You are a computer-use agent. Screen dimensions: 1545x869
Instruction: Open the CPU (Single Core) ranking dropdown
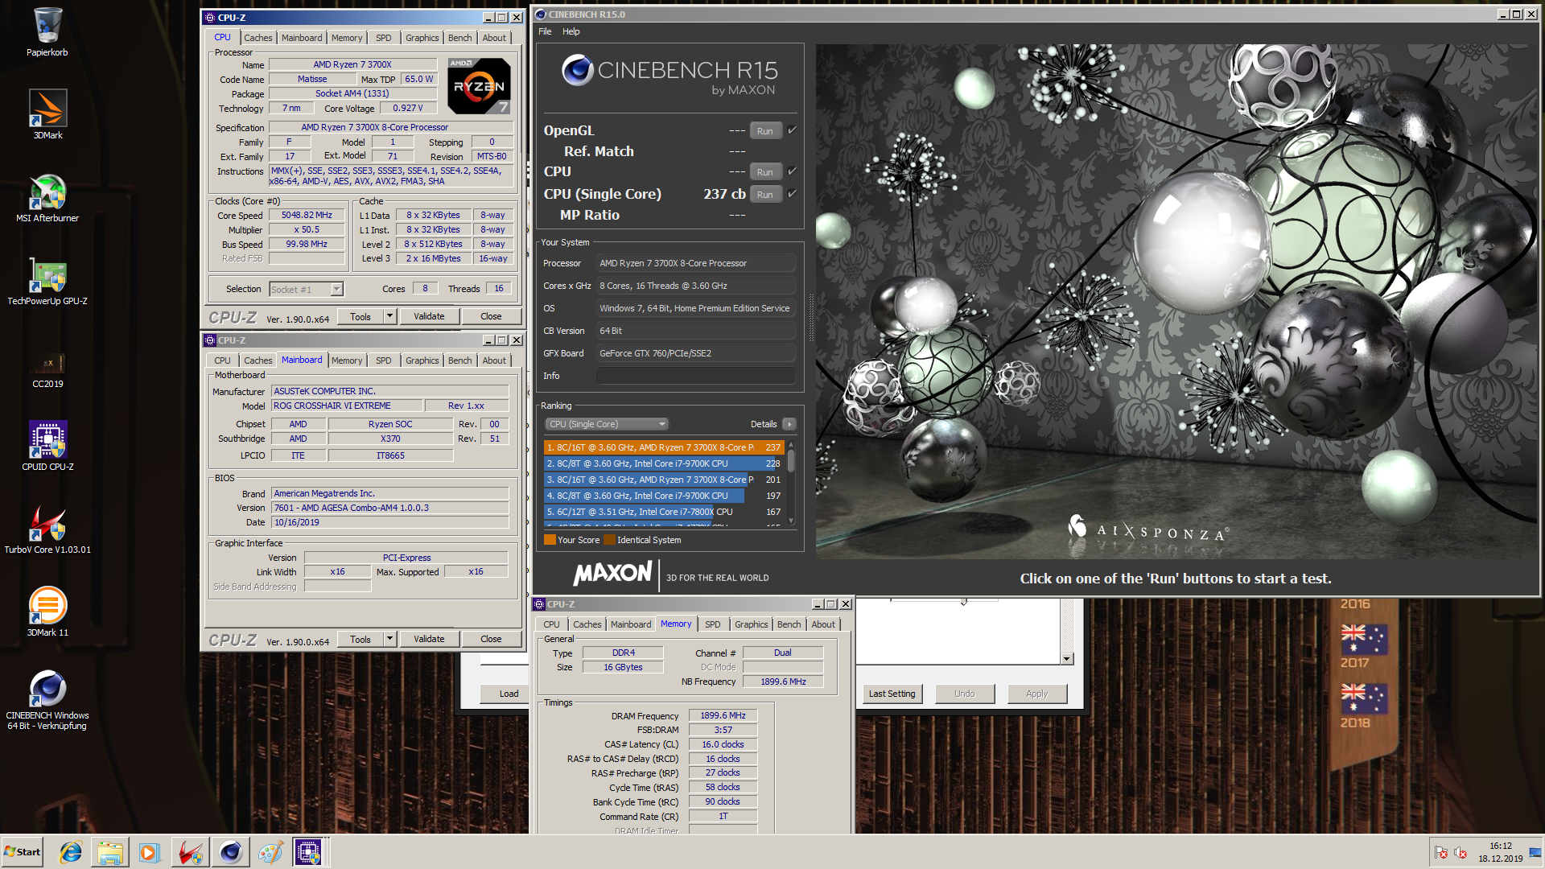(x=607, y=424)
